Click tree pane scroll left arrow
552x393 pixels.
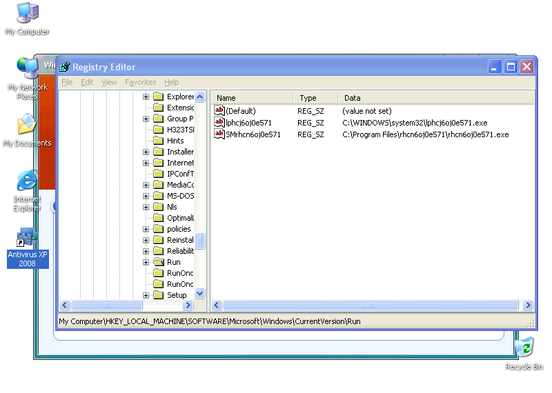[65, 305]
